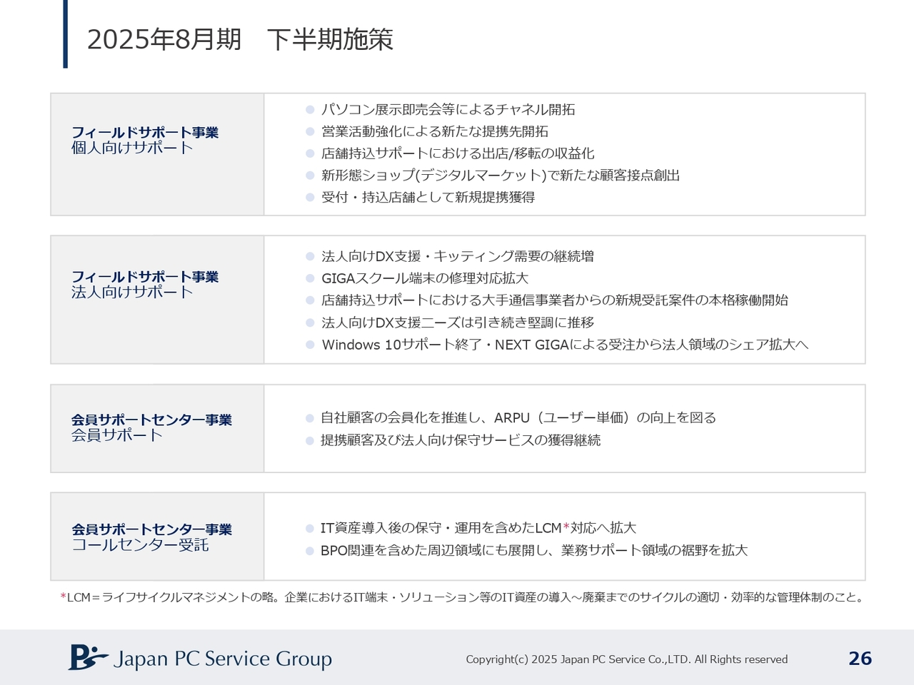Select the line about BPO関連を含めた周辺領域
This screenshot has height=685, width=914.
coord(534,550)
